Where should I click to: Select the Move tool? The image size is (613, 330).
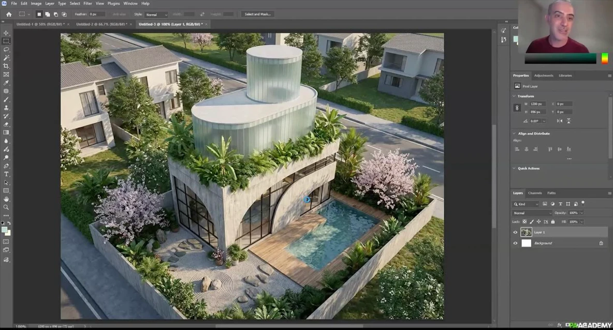point(6,33)
